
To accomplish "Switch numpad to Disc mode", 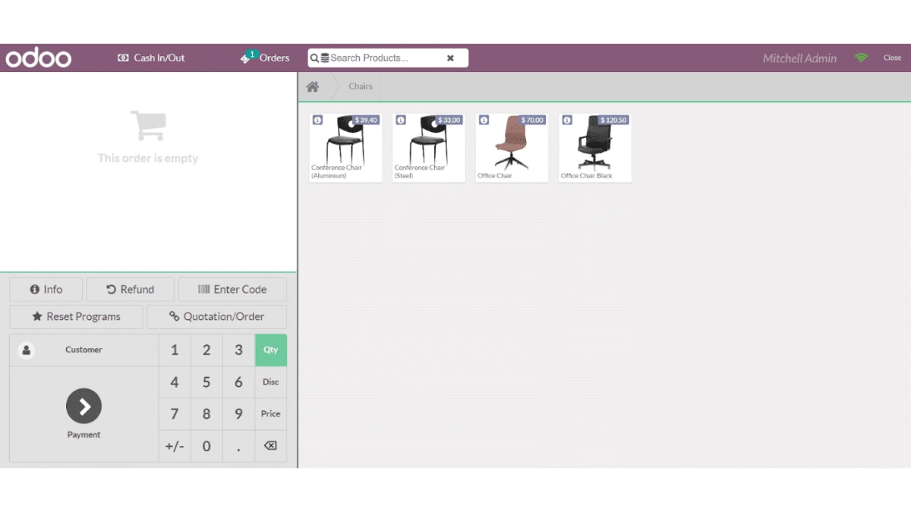I will tap(270, 382).
